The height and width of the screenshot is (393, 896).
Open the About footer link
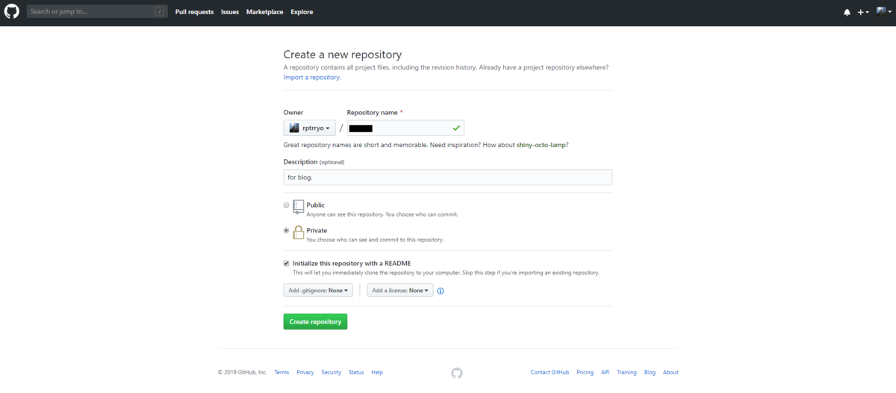671,372
